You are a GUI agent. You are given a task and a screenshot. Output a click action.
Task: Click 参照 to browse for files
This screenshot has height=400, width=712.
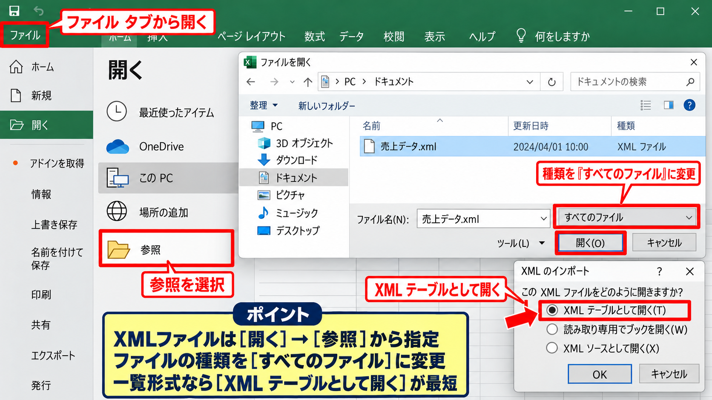point(167,250)
